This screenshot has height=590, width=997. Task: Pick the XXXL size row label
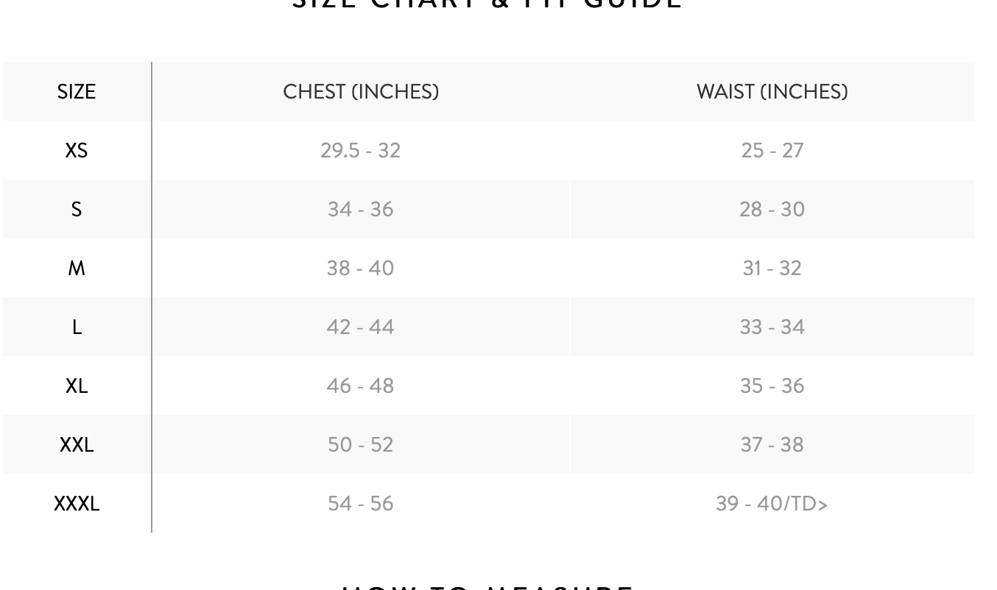(77, 504)
